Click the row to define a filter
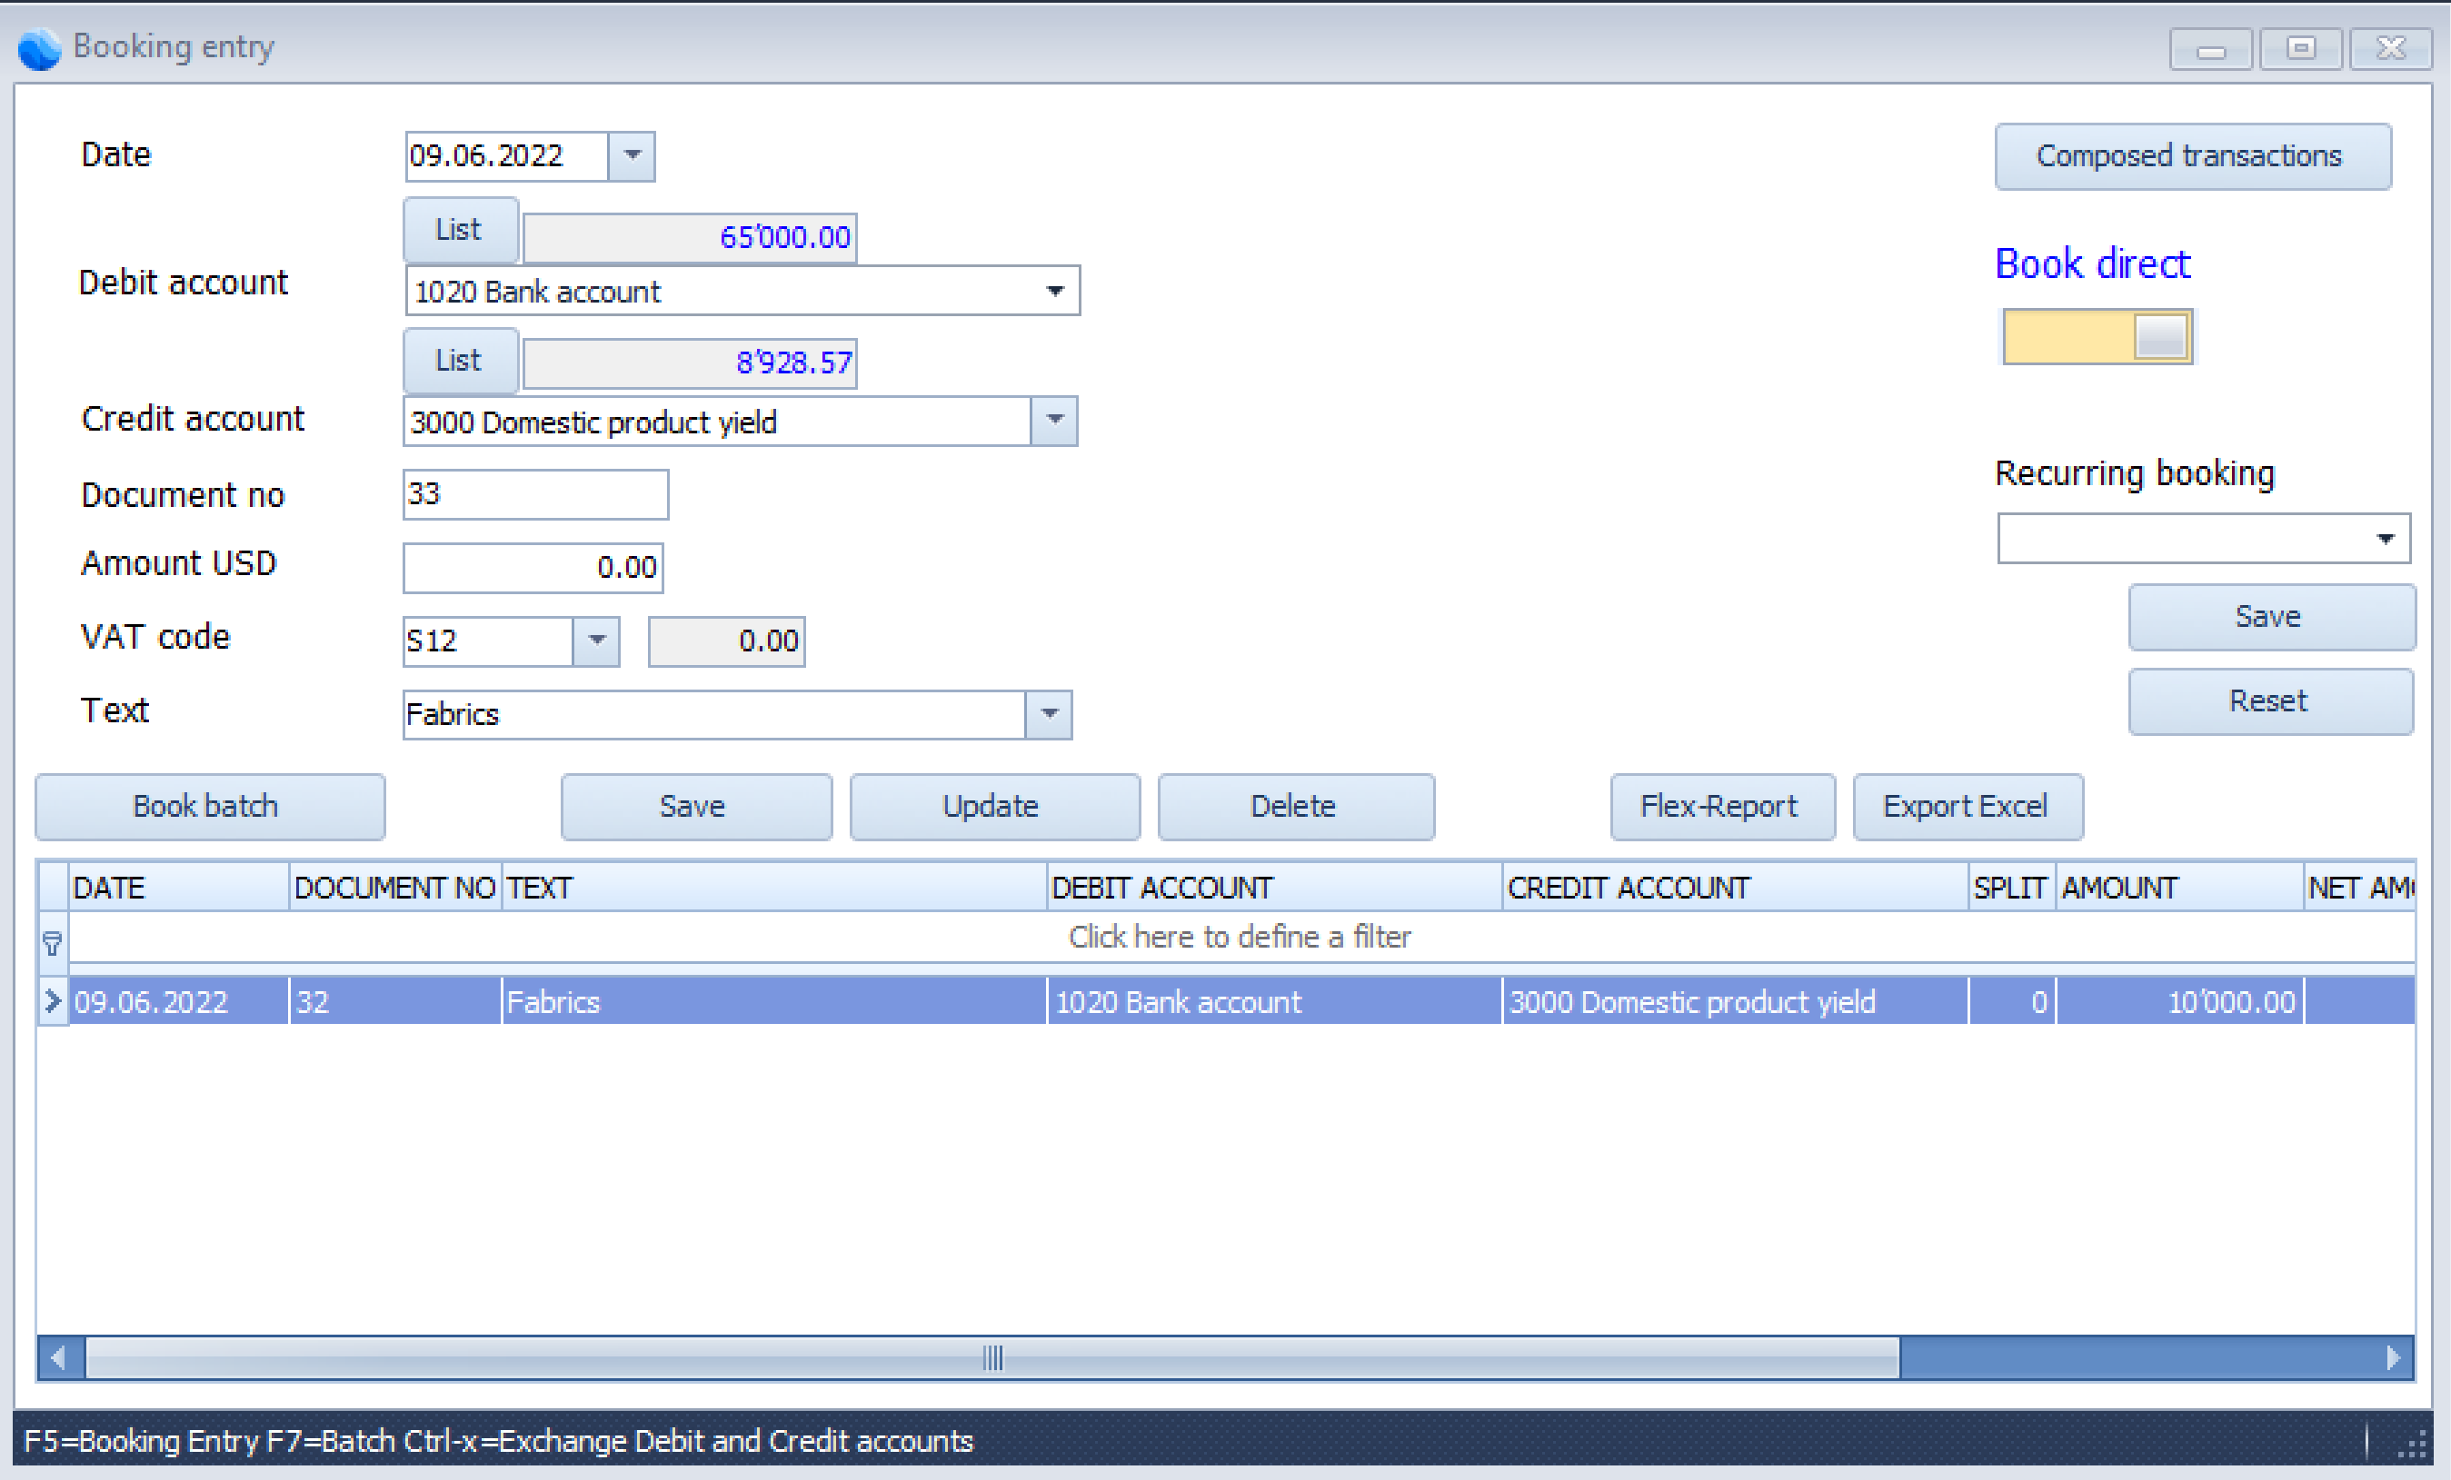The width and height of the screenshot is (2451, 1480). (1239, 936)
